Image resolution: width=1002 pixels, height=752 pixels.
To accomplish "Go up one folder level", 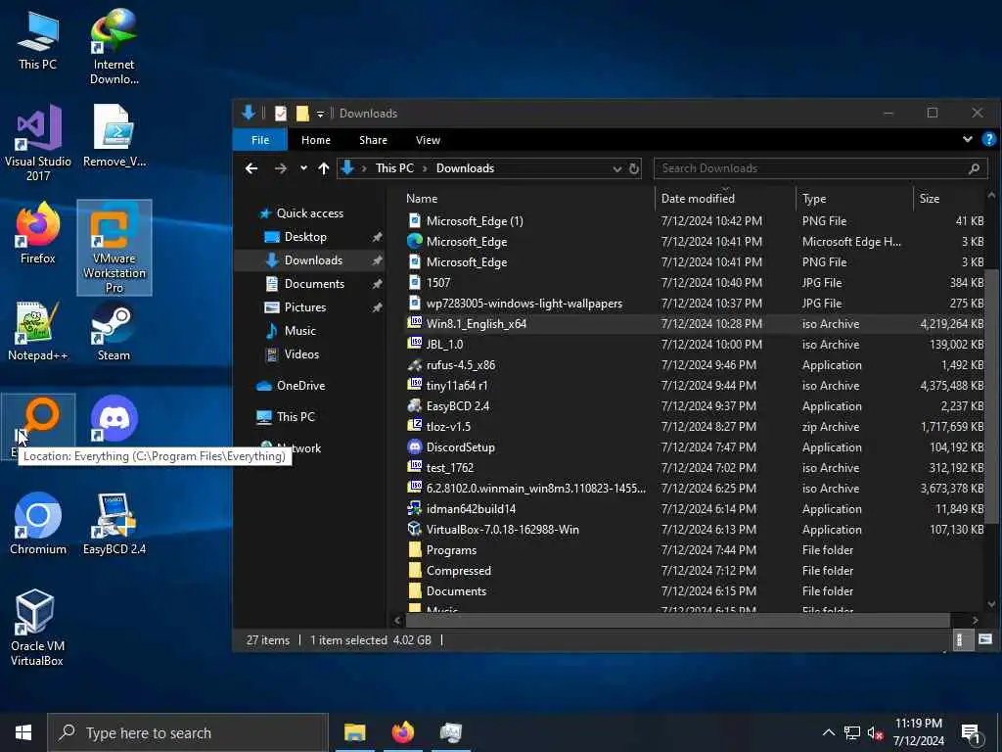I will pos(323,168).
